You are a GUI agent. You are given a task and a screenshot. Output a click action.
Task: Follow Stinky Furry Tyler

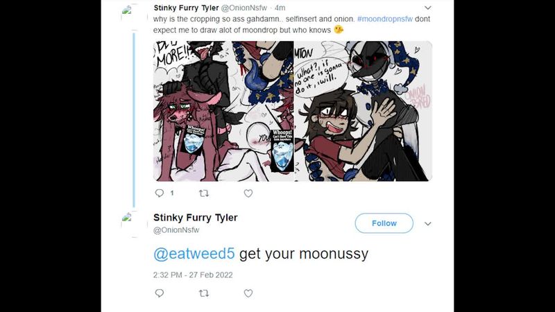click(384, 223)
